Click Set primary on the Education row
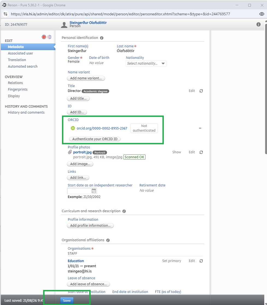Screen dimensions: 267x305 point(172,261)
